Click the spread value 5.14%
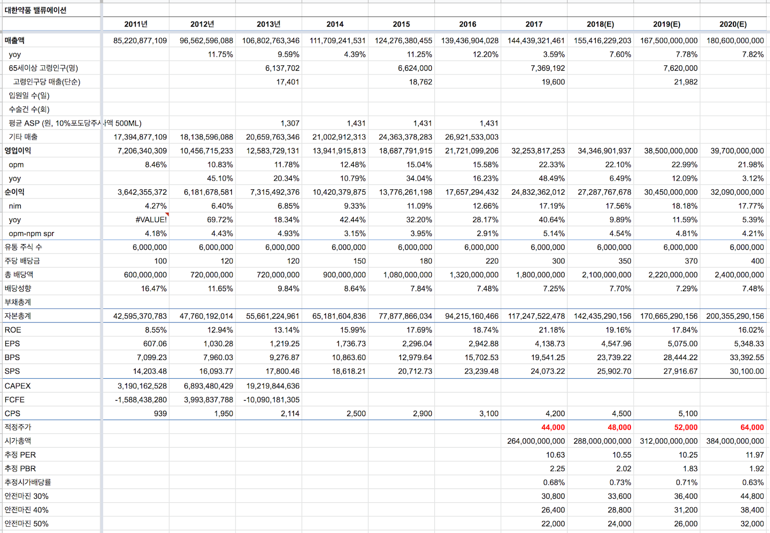The width and height of the screenshot is (770, 533). pos(553,234)
